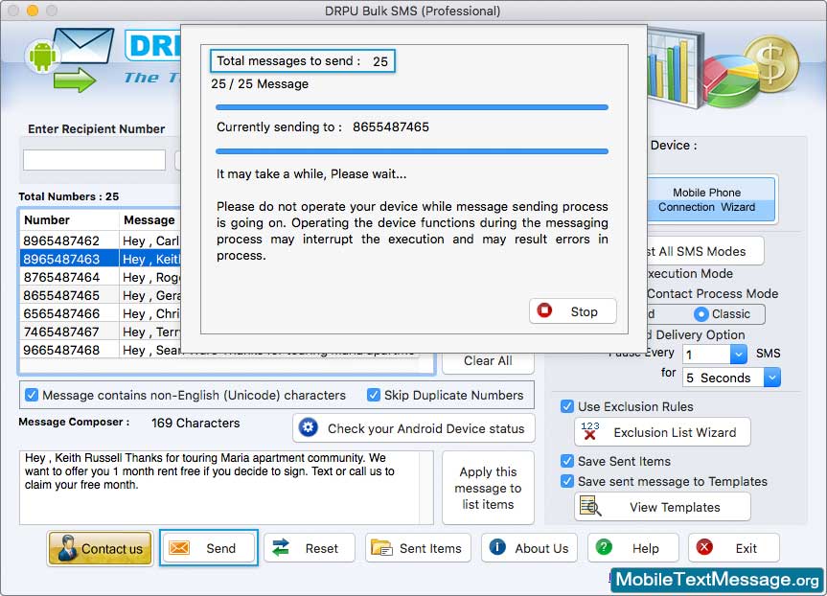Click the orange envelope Send icon

click(179, 548)
